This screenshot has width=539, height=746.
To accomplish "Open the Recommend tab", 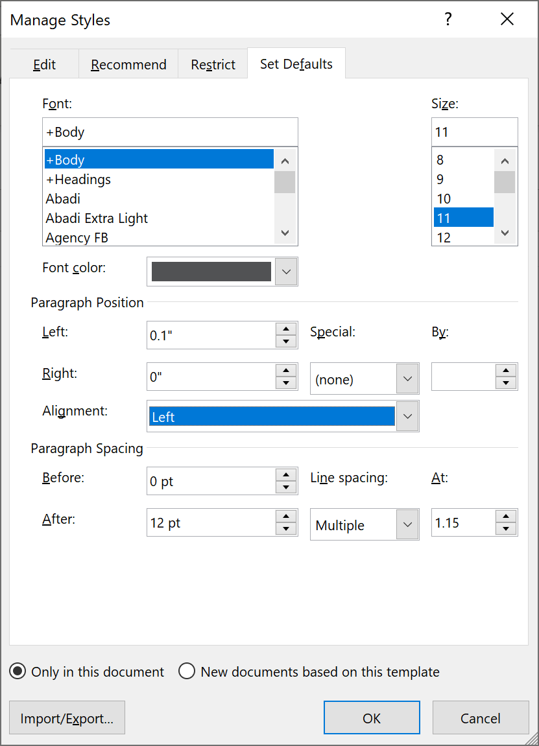I will (x=128, y=64).
